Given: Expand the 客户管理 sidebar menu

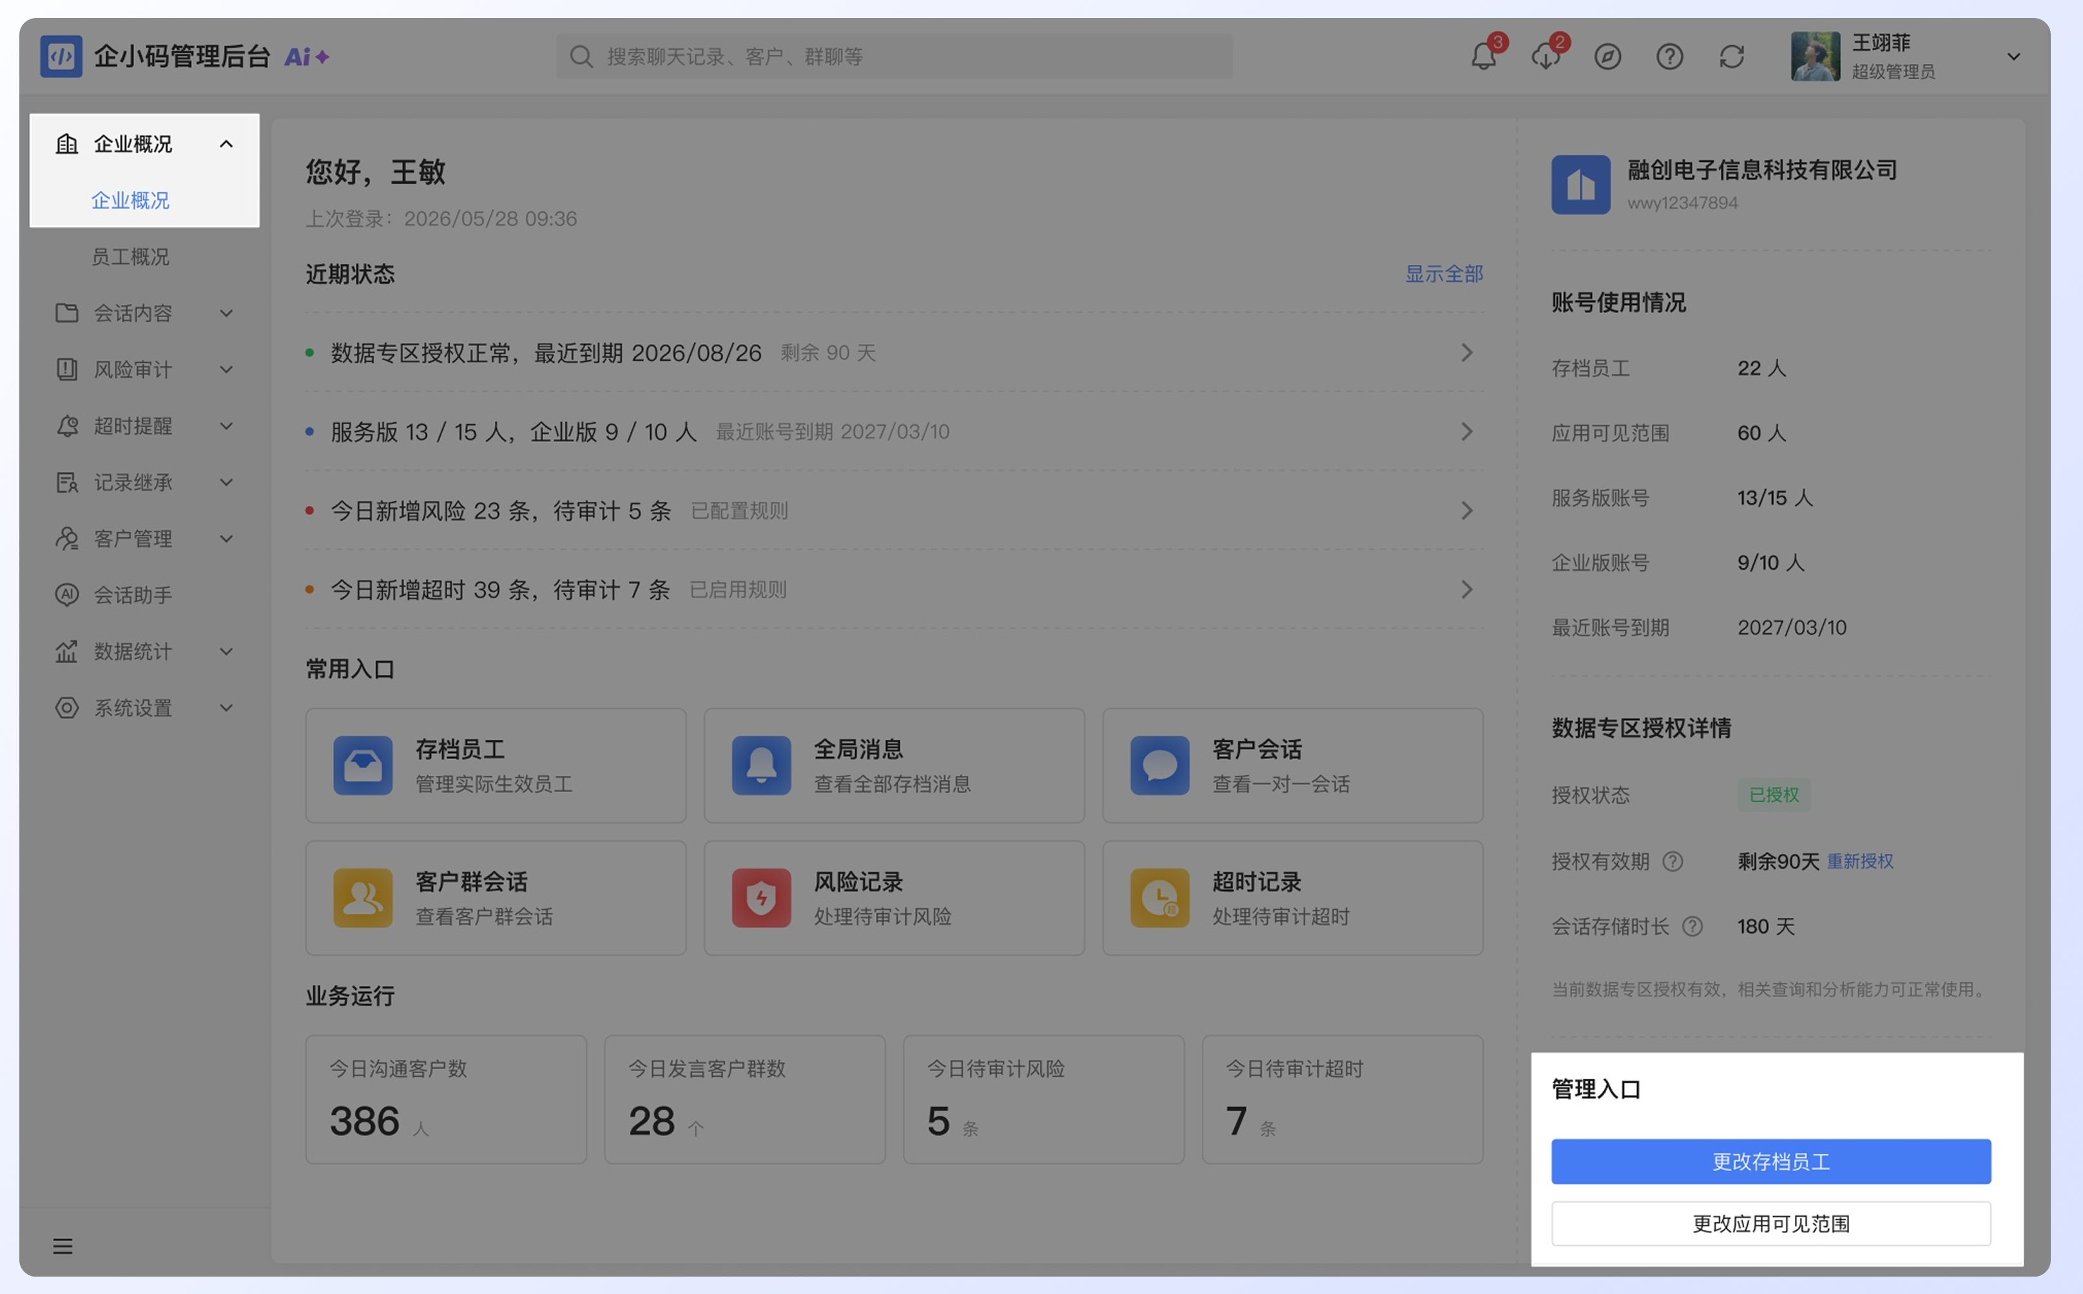Looking at the screenshot, I should 226,538.
